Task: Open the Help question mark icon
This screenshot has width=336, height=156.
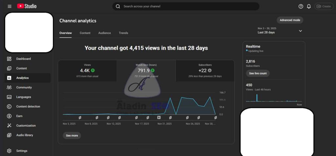Action: 301,6
